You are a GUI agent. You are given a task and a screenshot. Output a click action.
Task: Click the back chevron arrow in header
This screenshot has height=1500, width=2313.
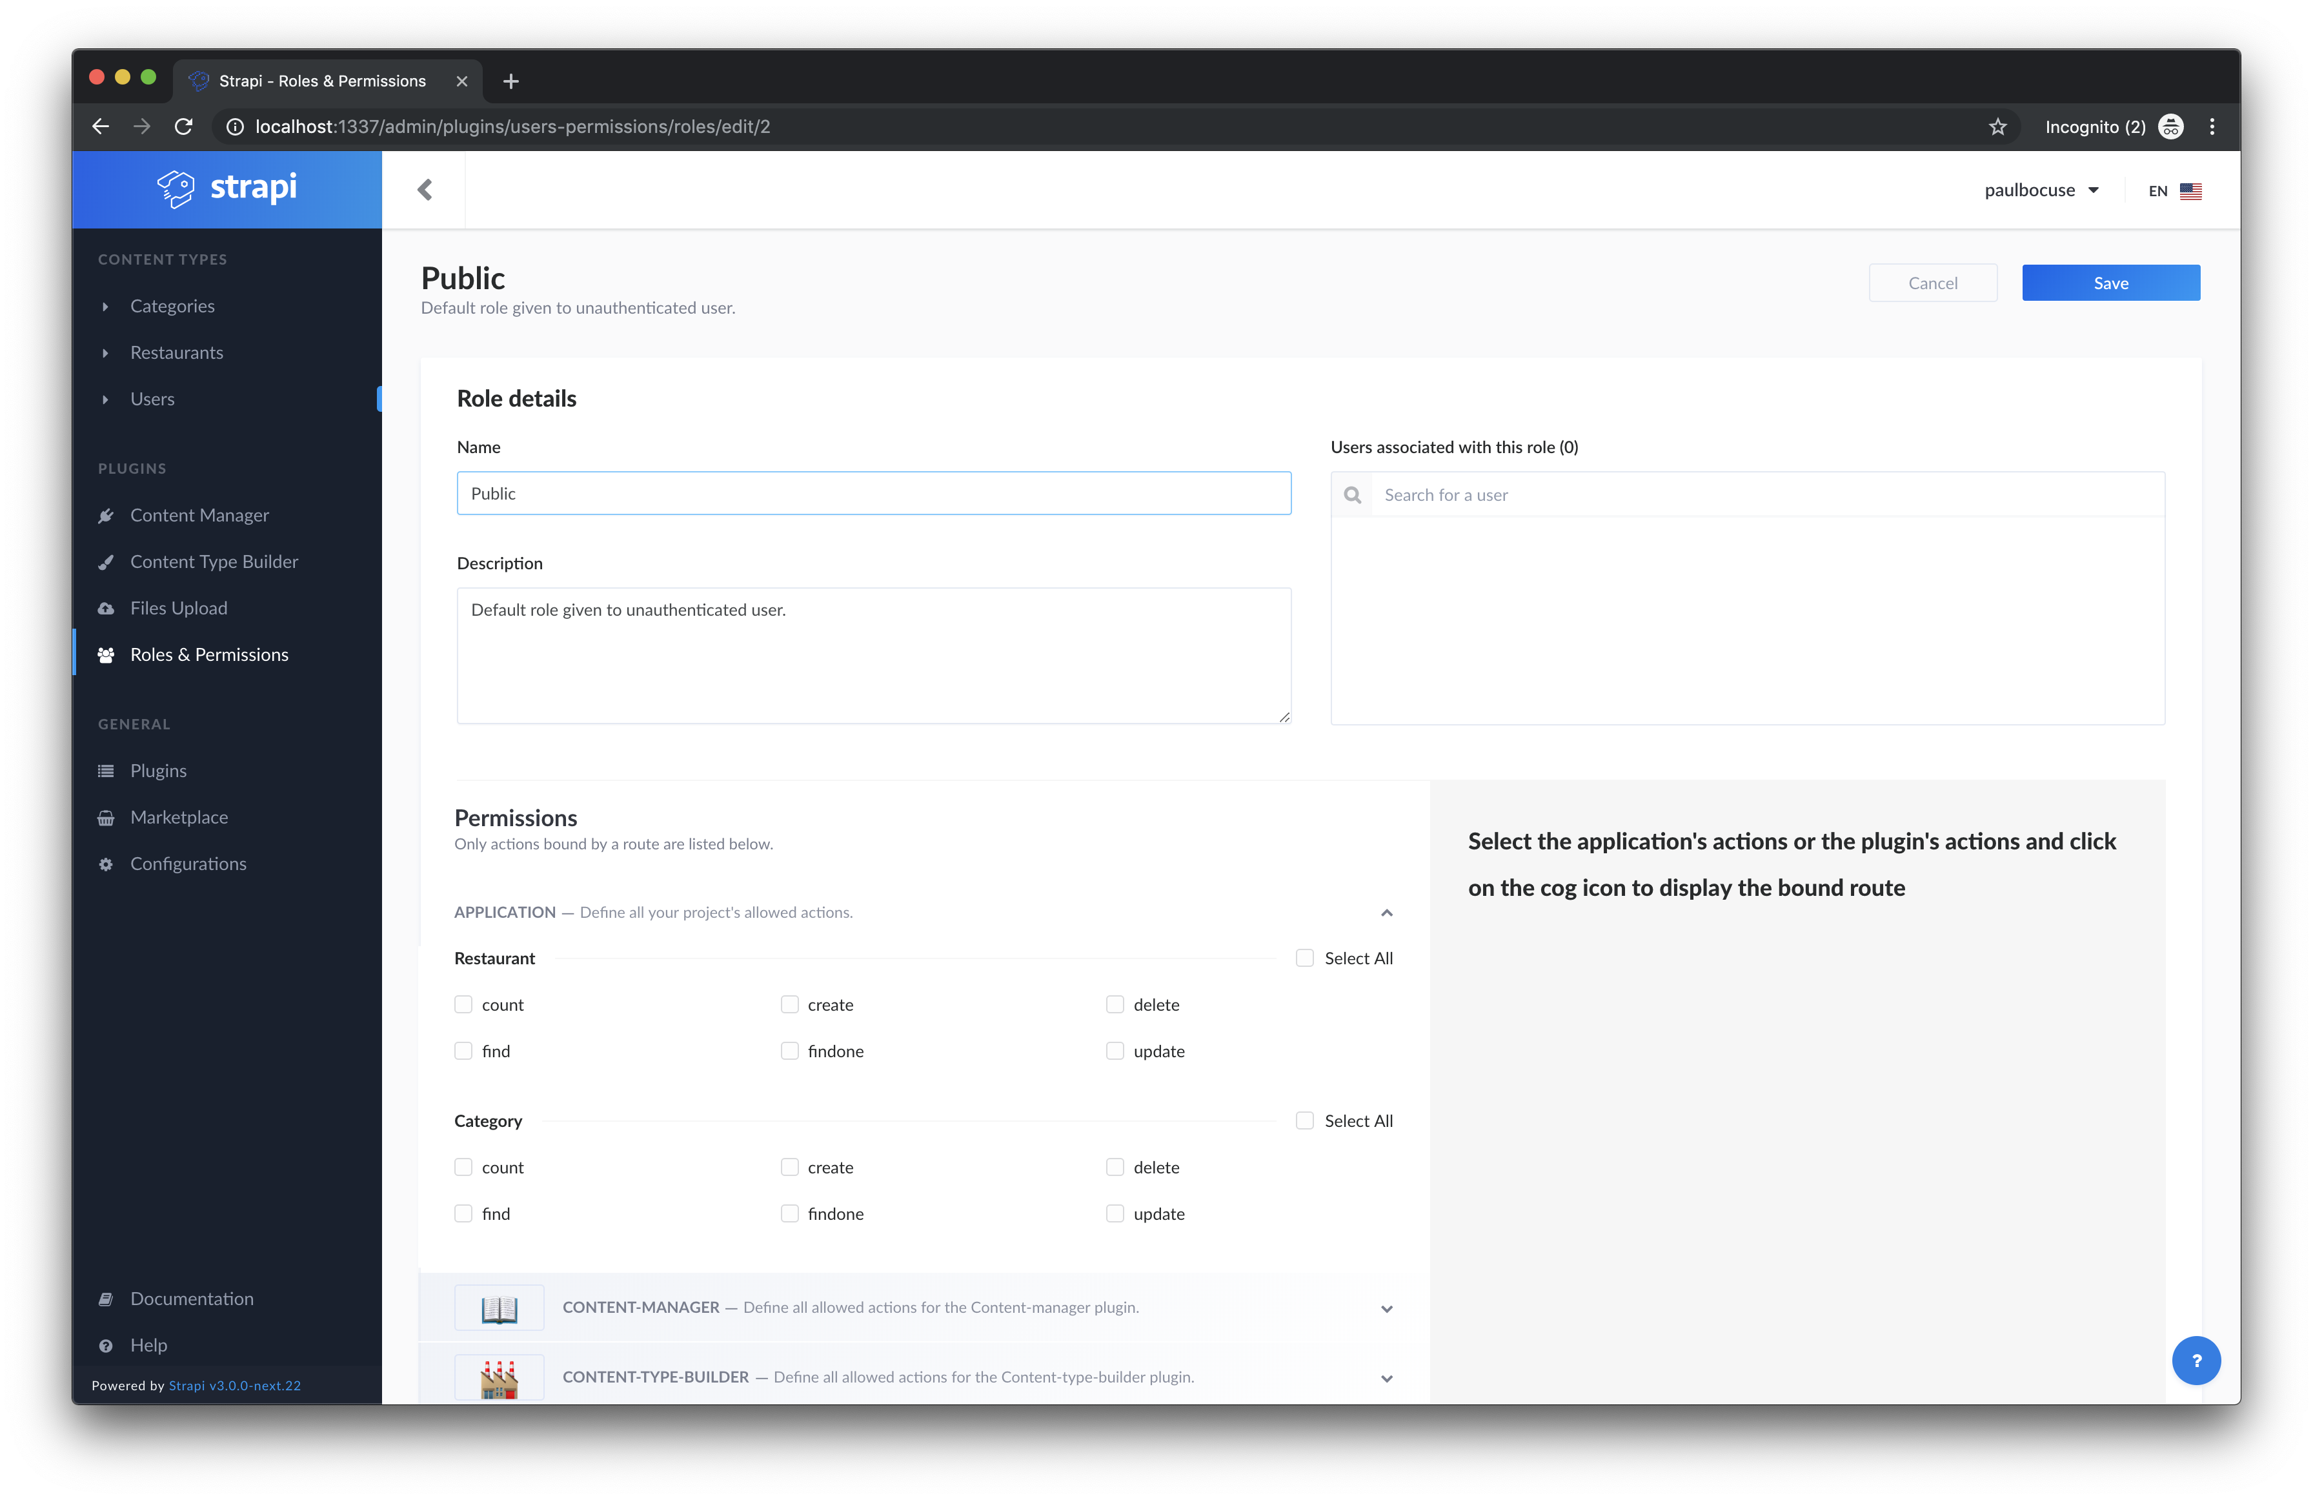425,190
